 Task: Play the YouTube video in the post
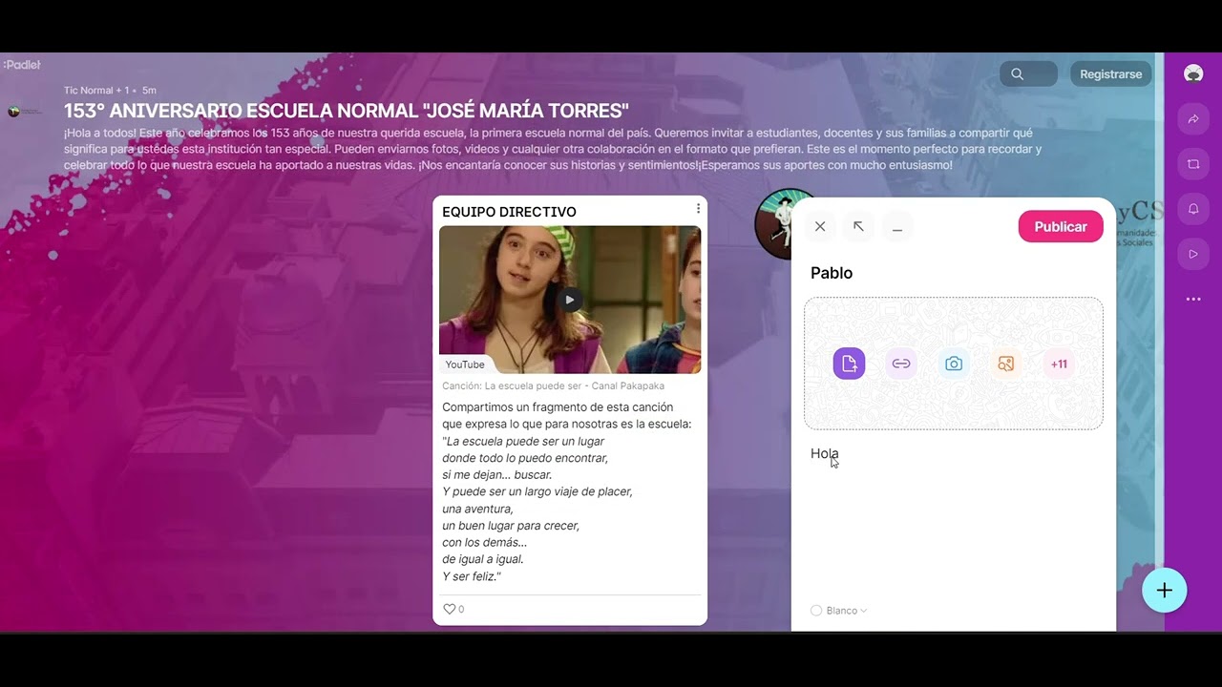coord(569,300)
